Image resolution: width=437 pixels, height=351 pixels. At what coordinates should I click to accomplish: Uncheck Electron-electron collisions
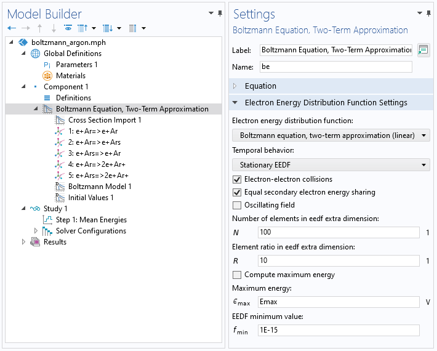(x=237, y=179)
